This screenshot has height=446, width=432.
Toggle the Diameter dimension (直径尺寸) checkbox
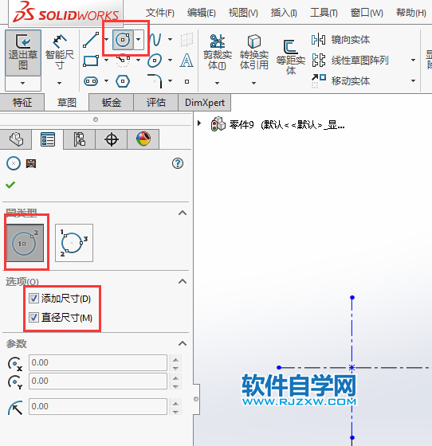[x=33, y=318]
